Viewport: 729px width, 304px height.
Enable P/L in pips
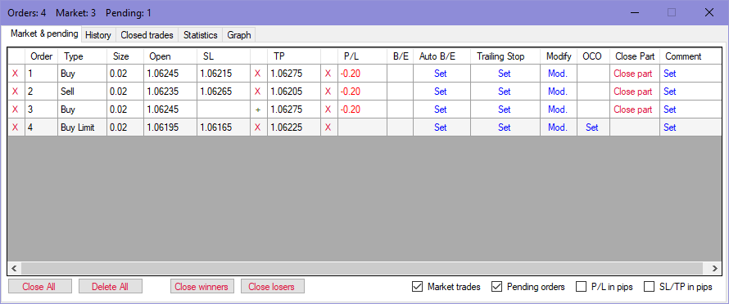tap(581, 287)
